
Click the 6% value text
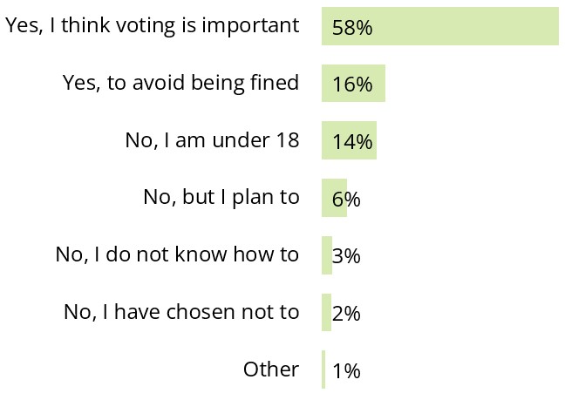coord(346,200)
